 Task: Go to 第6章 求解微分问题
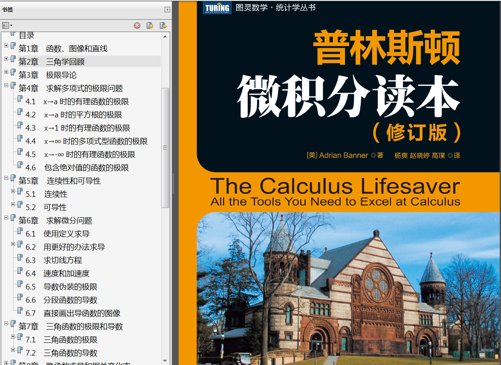(x=55, y=221)
